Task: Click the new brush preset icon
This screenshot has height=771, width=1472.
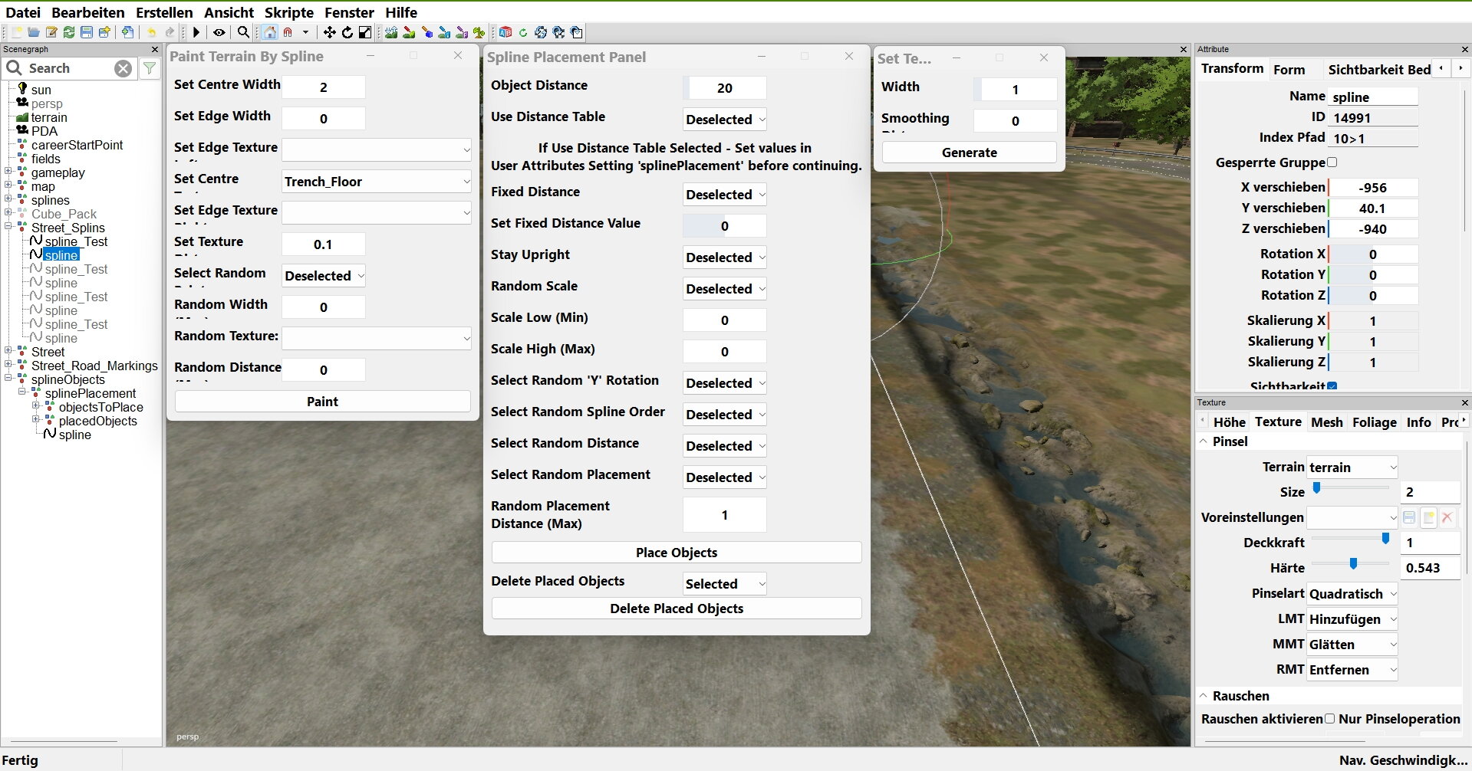Action: point(1428,517)
